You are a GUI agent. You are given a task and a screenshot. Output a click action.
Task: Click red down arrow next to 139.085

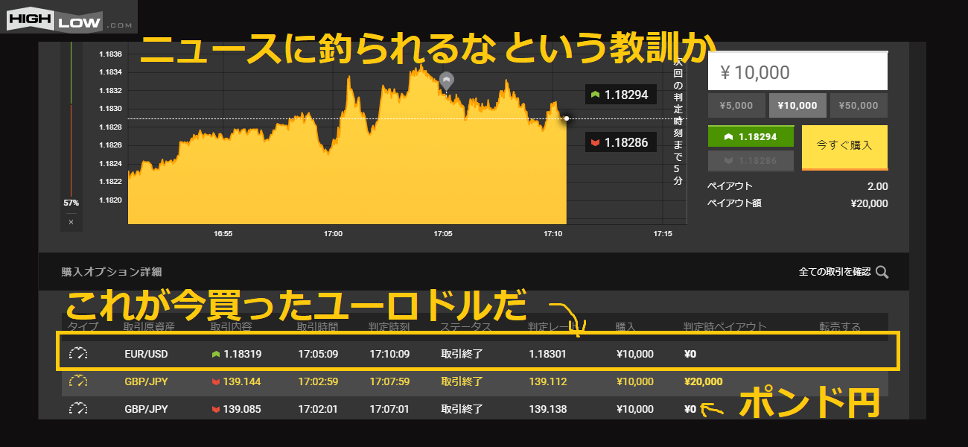pyautogui.click(x=217, y=409)
